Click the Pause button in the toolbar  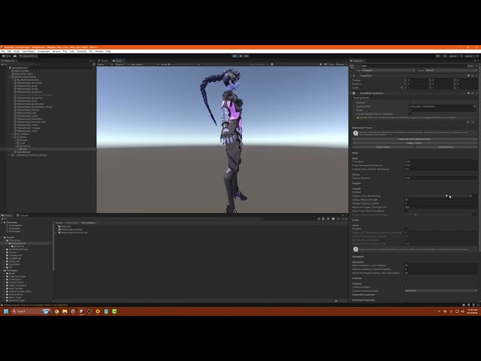(240, 56)
